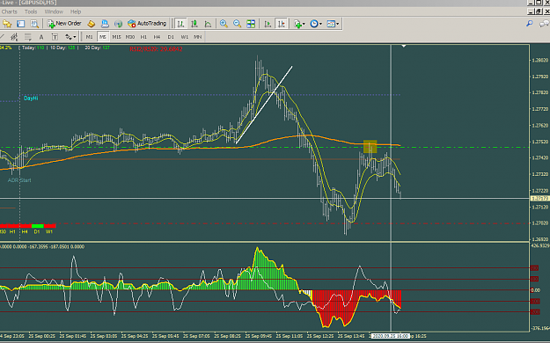Click the 0.00 indicator level label
Screen dimensions: 550x343
(536, 290)
